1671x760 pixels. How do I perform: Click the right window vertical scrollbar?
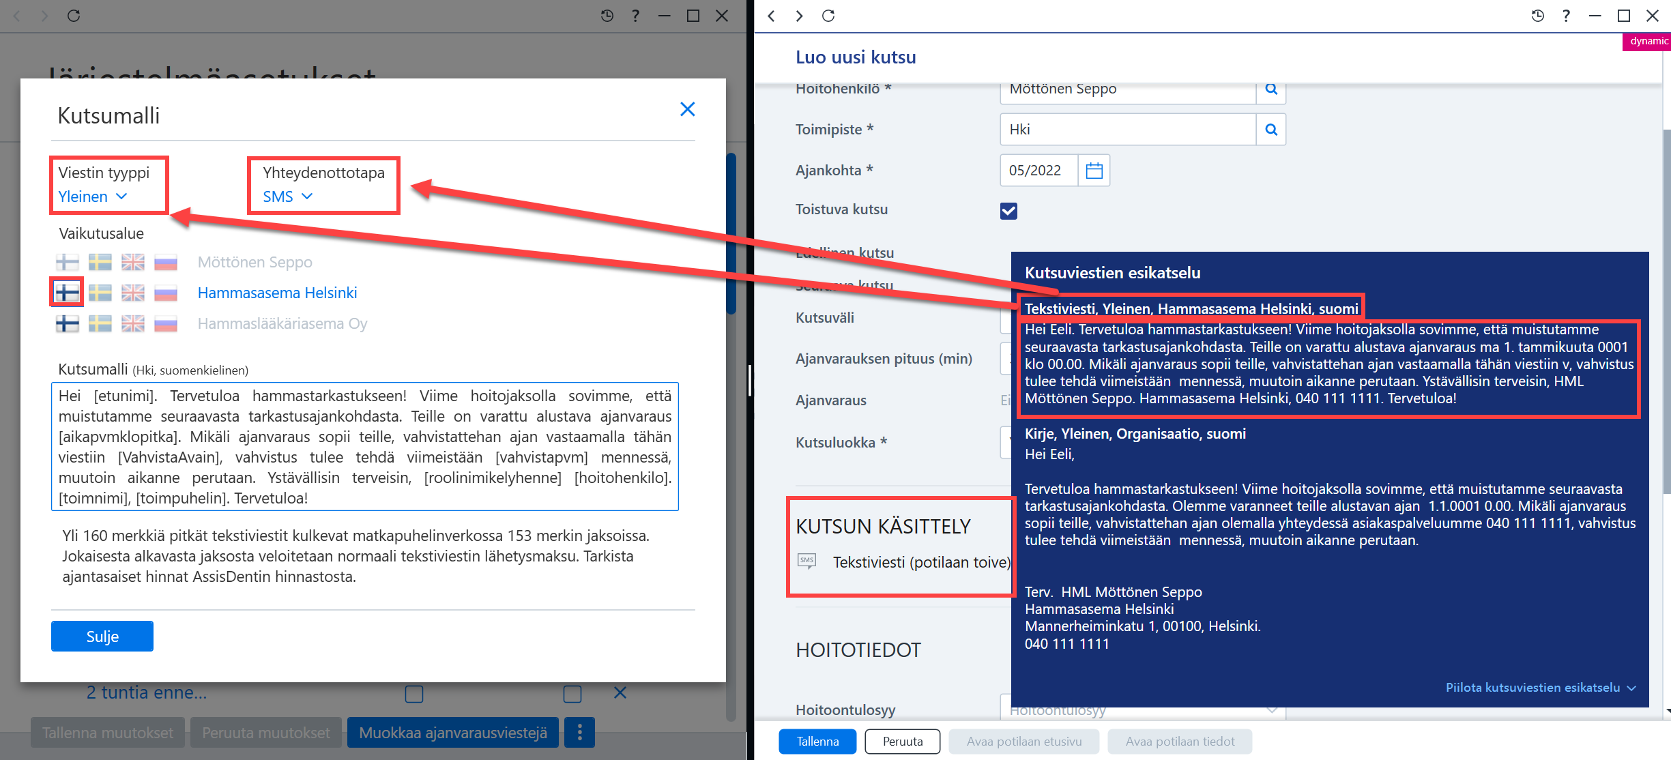1666,310
